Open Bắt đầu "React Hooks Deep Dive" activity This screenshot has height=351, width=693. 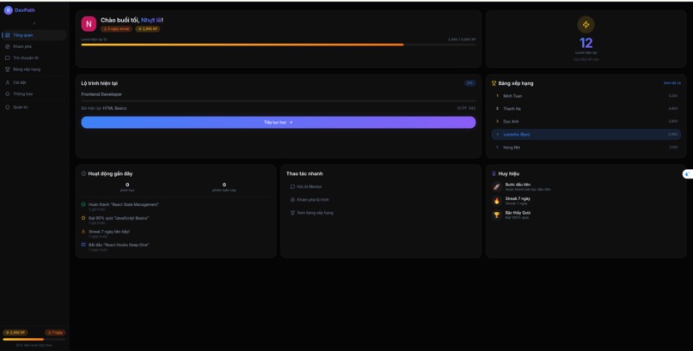pyautogui.click(x=119, y=245)
